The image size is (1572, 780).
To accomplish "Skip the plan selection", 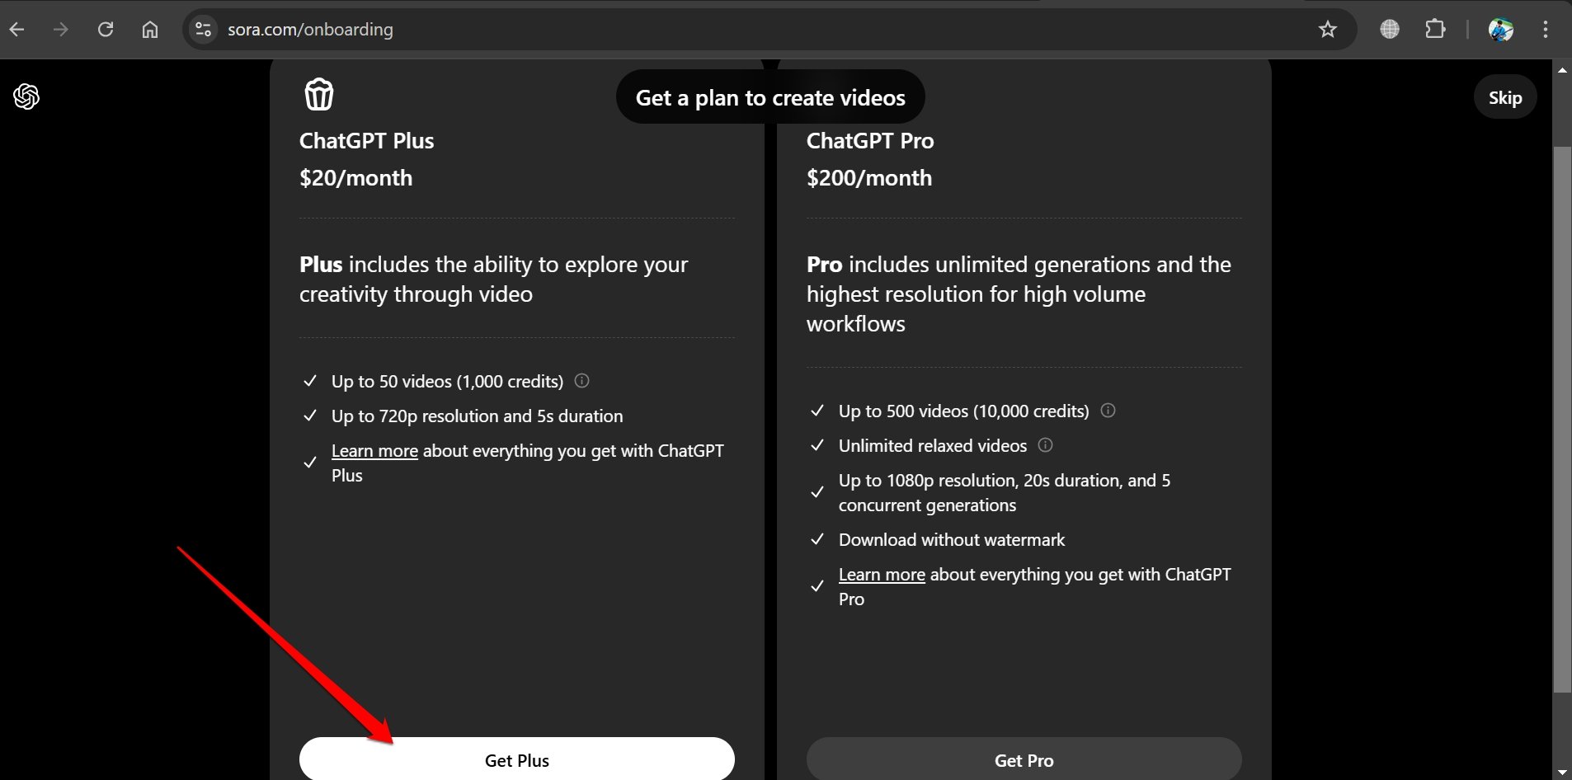I will click(x=1504, y=97).
